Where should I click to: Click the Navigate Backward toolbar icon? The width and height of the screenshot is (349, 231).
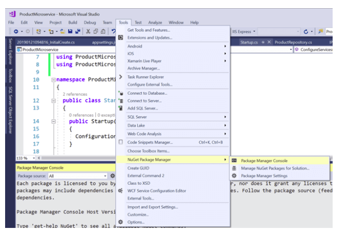pos(16,31)
